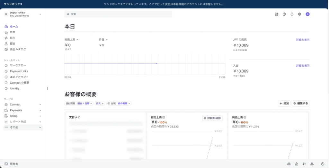Open the 総売上高 metric dropdown
329x168 pixels.
click(x=71, y=39)
